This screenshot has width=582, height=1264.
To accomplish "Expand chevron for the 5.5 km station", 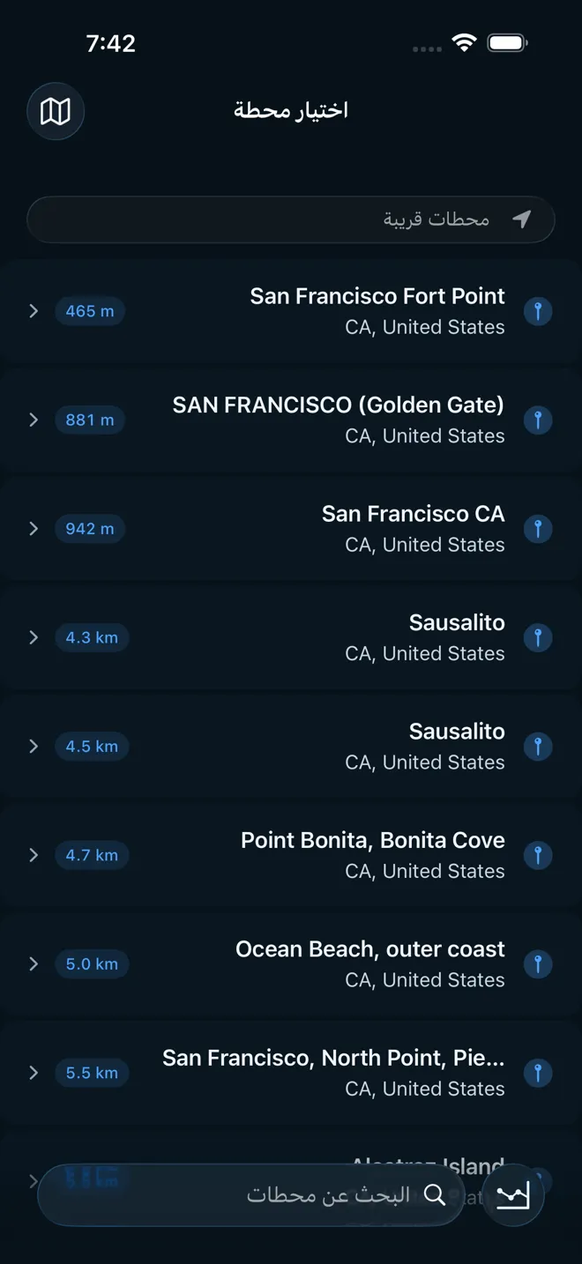I will click(x=34, y=1073).
